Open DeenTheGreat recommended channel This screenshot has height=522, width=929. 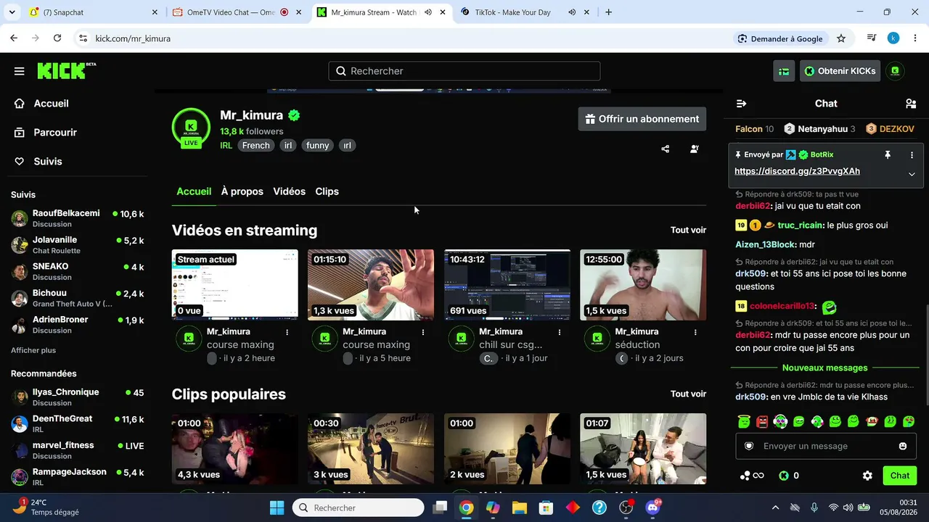point(77,423)
